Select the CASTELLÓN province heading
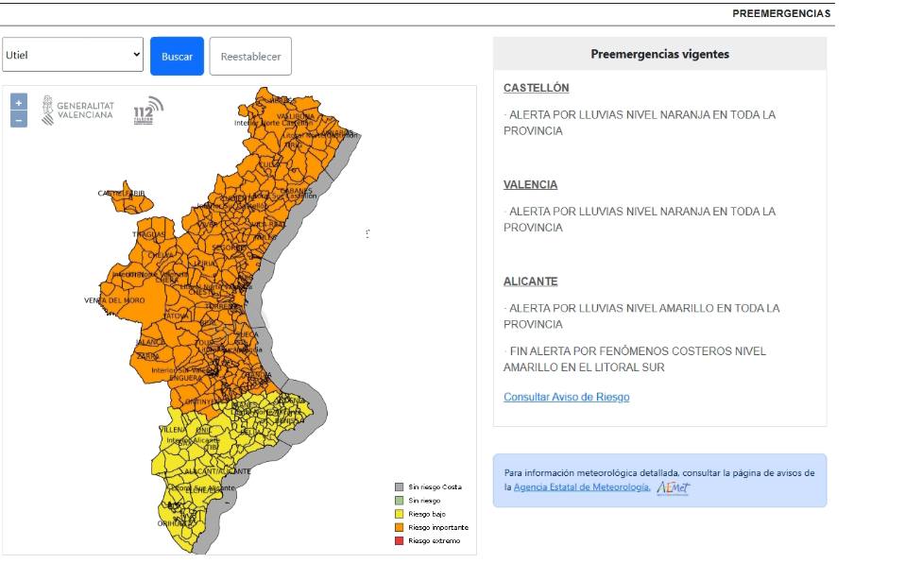This screenshot has height=580, width=922. click(536, 88)
